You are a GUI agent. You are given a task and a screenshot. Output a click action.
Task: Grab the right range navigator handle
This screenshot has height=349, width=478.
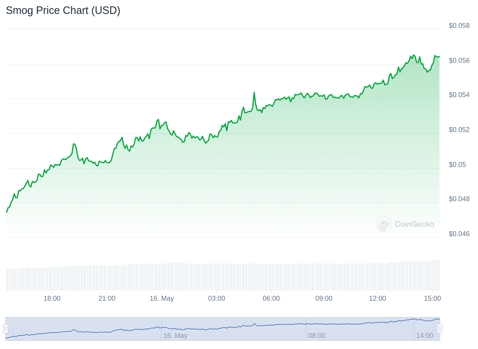(x=440, y=329)
